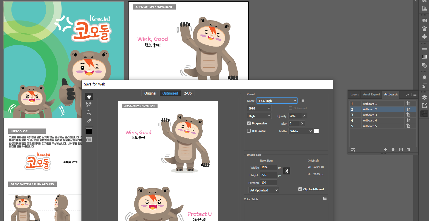
Task: Switch to the Optimized preview tab
Action: click(x=170, y=93)
